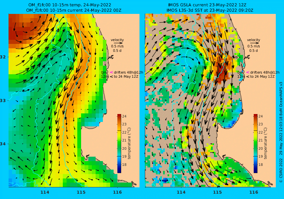This screenshot has height=199, width=284.
Task: Click the latitude label '34'
Action: pos(3,144)
